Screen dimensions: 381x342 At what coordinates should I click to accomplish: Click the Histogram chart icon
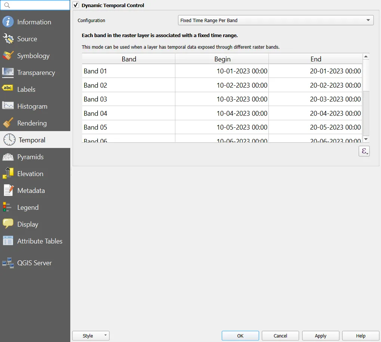point(8,106)
